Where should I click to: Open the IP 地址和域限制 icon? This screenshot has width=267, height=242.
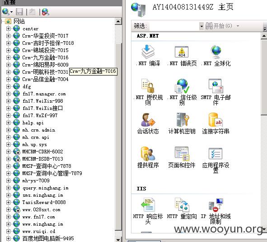215,204
